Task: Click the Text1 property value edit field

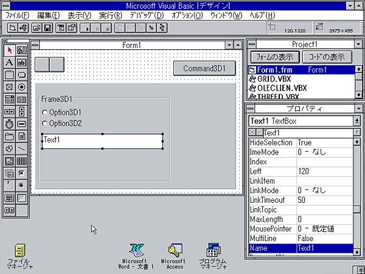Action: point(308,133)
